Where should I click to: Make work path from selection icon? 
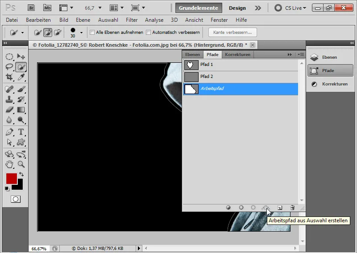pos(266,207)
